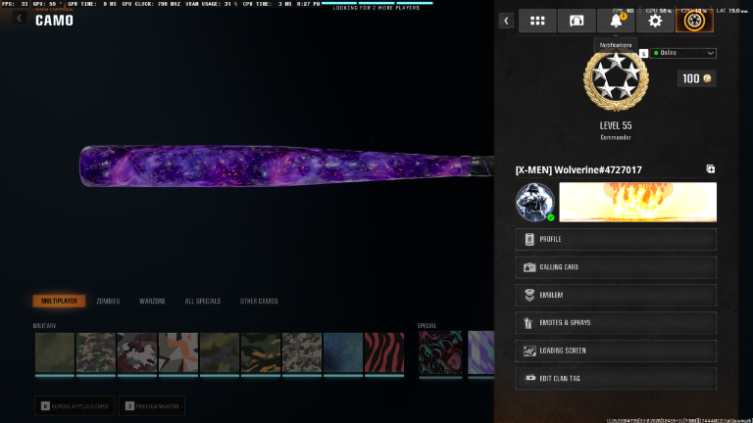The image size is (753, 423).
Task: Open the Emblem menu entry
Action: 616,295
